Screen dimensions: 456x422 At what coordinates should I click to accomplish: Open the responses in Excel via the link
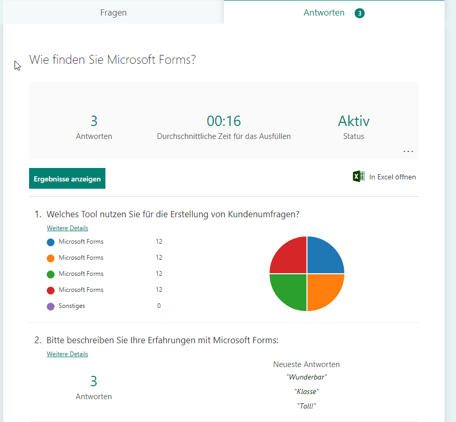click(x=392, y=177)
